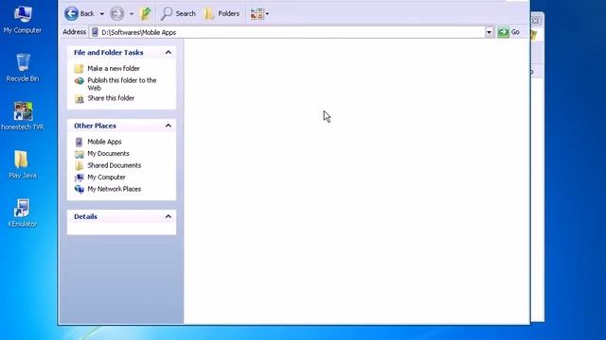Click the address bar path field

288,32
